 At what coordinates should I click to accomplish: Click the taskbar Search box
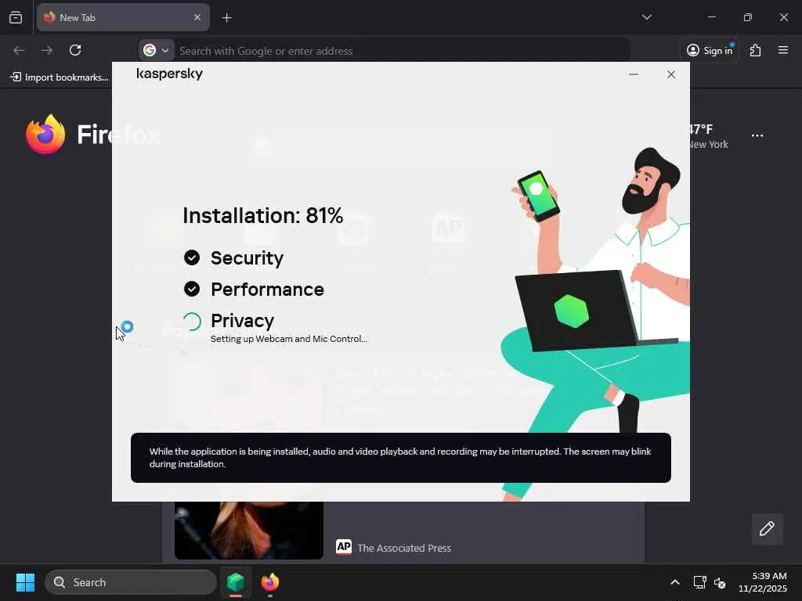(131, 582)
